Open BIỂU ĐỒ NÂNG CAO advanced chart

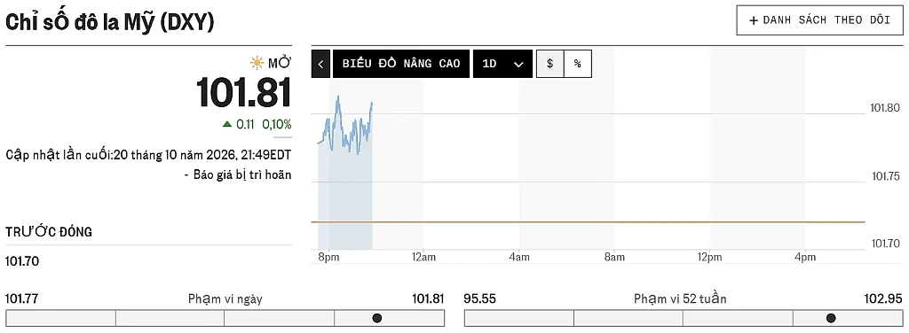401,64
